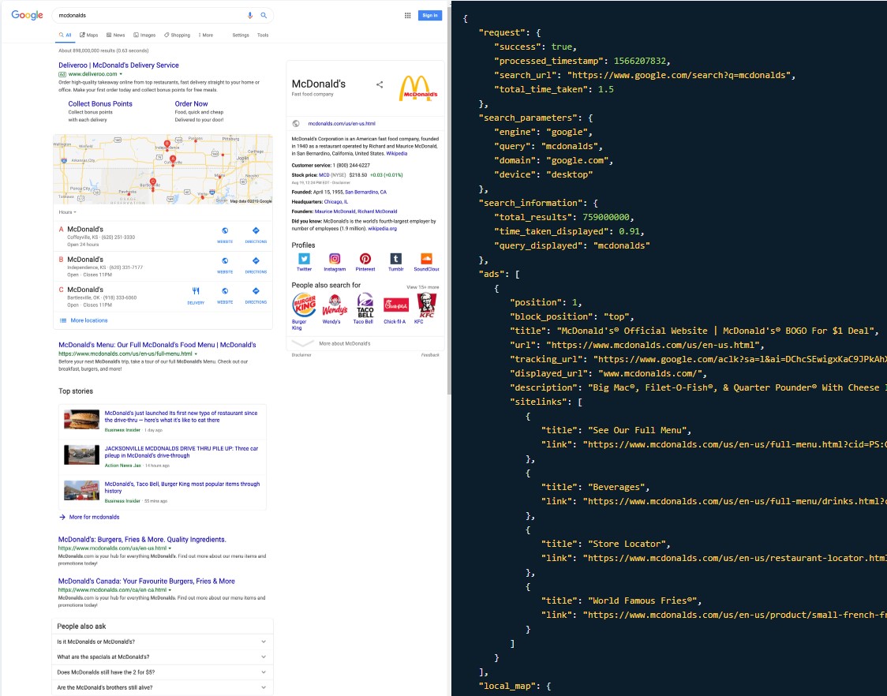Viewport: 887px width, 696px height.
Task: Open the Twitter profile icon
Action: 304,259
